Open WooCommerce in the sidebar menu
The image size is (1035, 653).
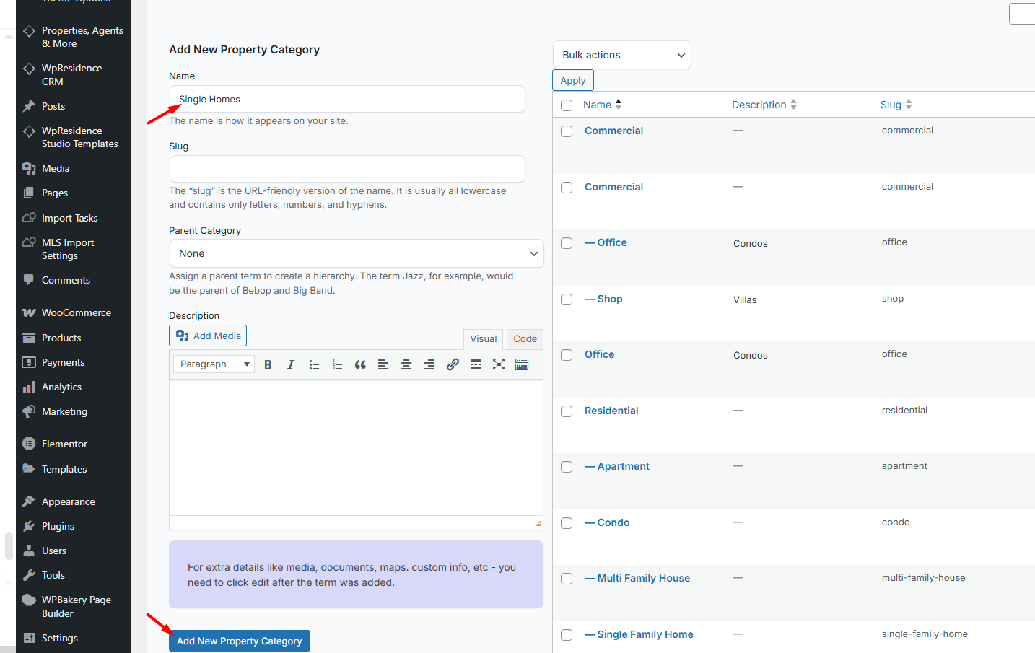point(76,312)
